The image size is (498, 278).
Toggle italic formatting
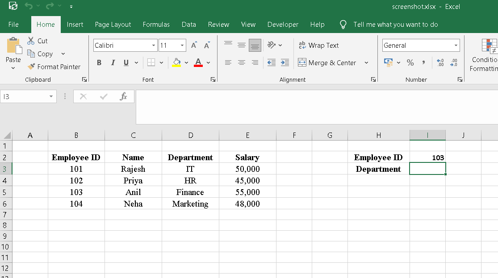(113, 62)
